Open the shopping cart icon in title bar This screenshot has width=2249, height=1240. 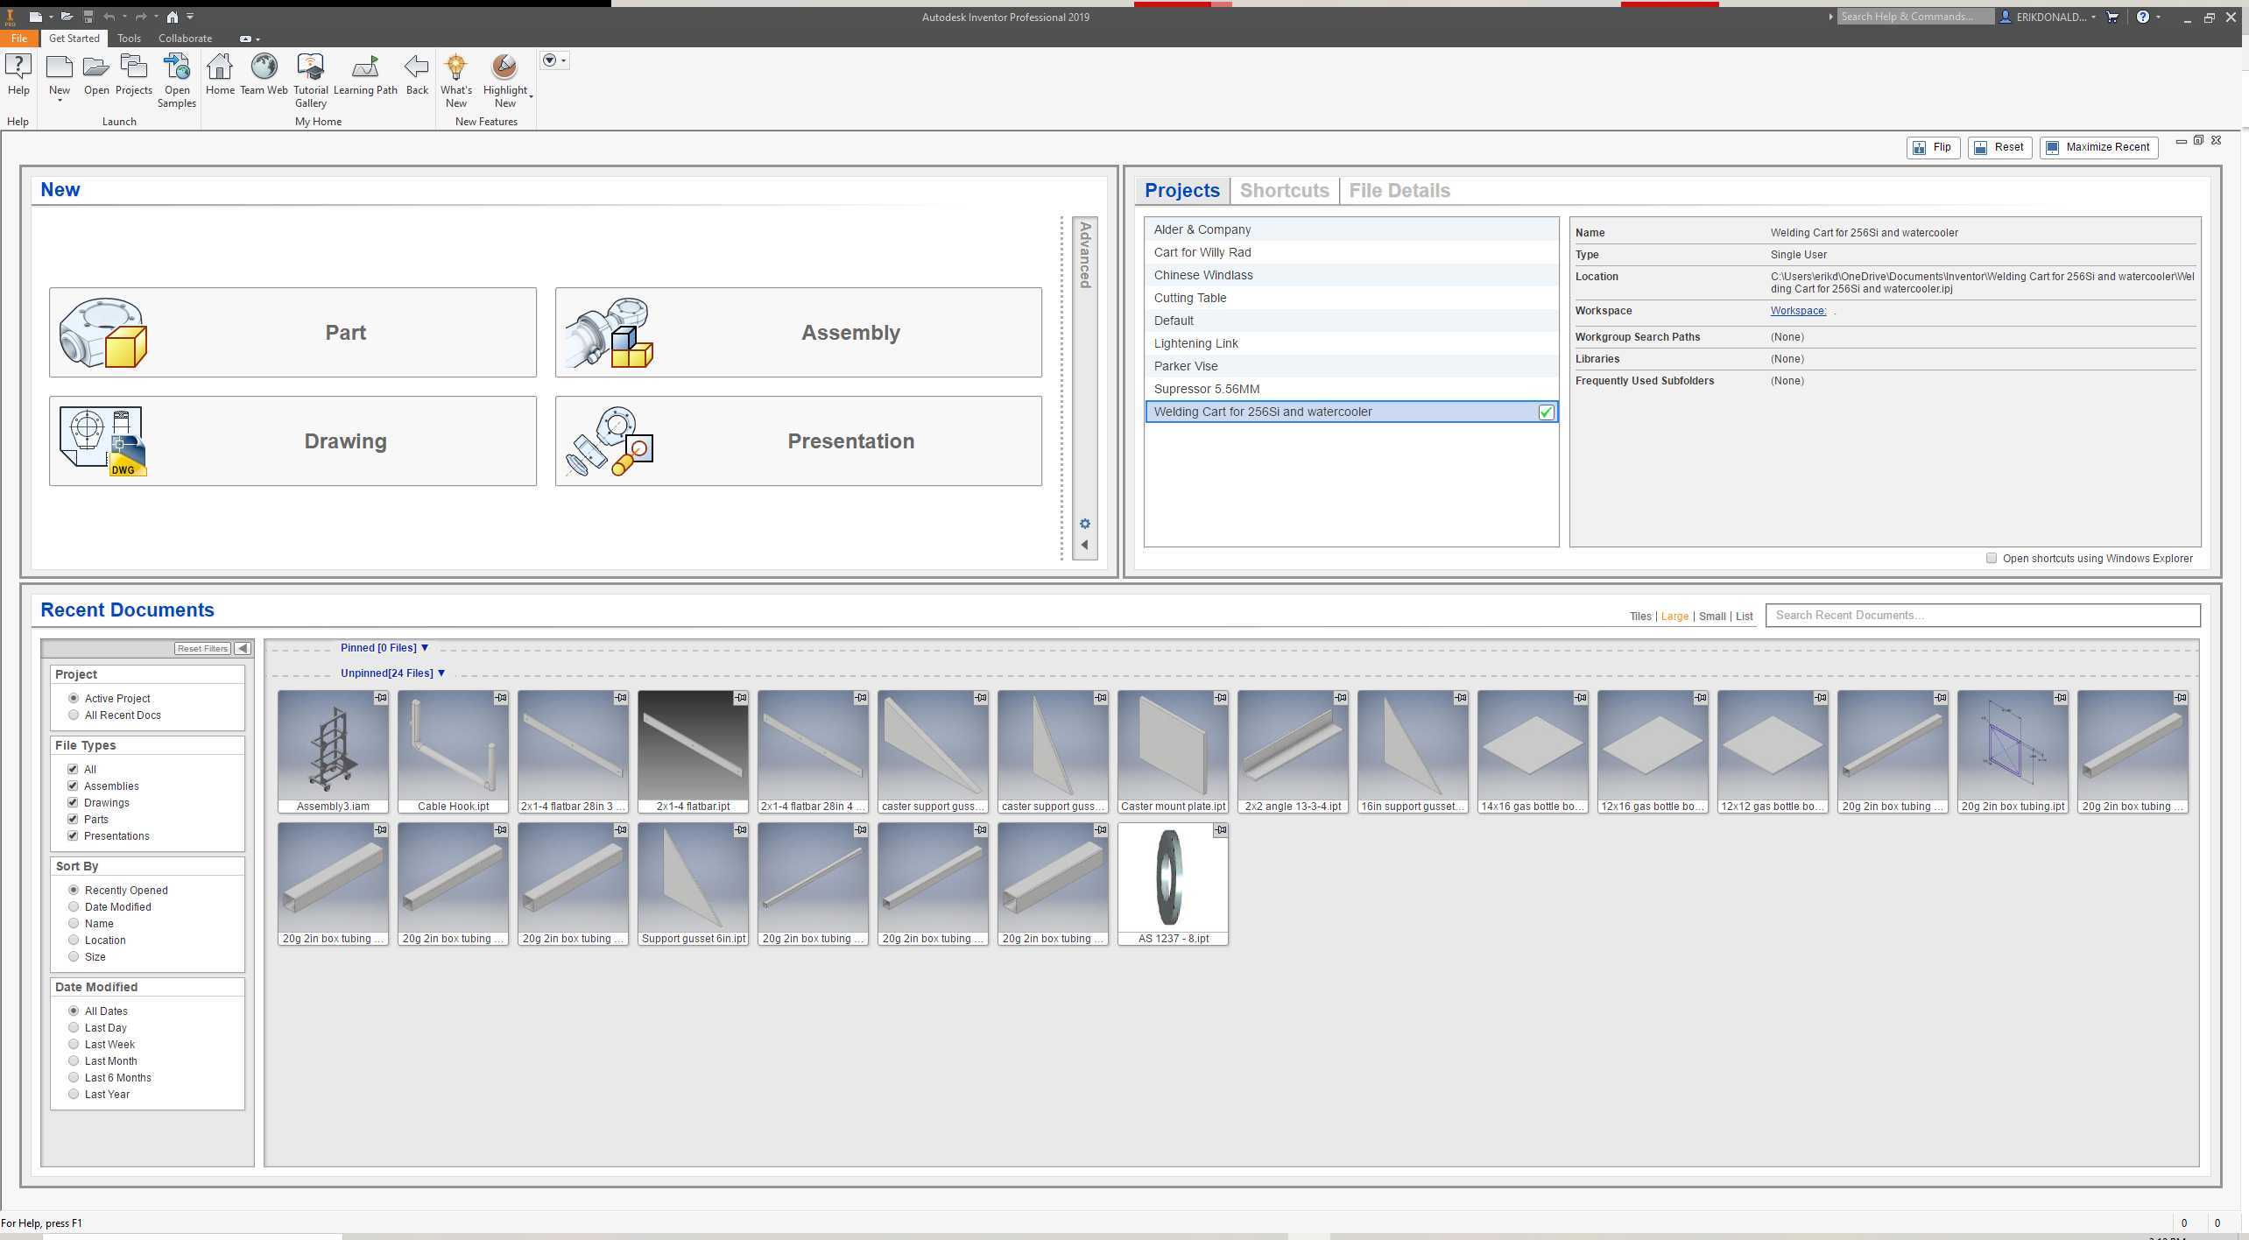tap(2112, 17)
